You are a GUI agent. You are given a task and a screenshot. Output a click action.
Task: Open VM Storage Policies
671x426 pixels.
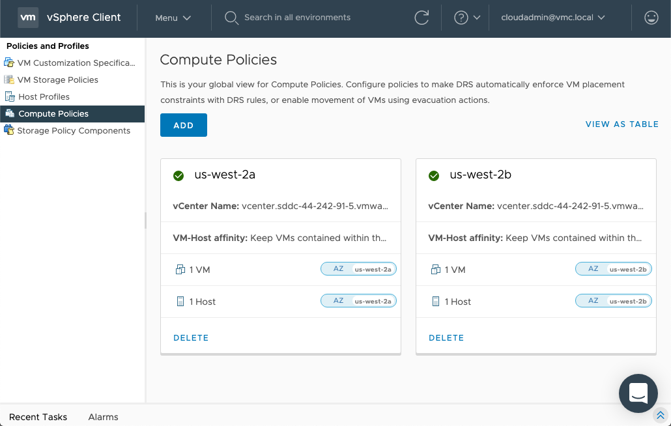pyautogui.click(x=57, y=80)
